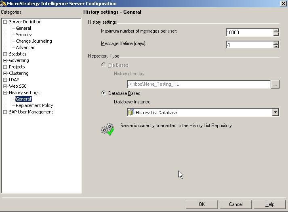Click the gears connection status icon
The height and width of the screenshot is (212, 288).
pyautogui.click(x=107, y=129)
